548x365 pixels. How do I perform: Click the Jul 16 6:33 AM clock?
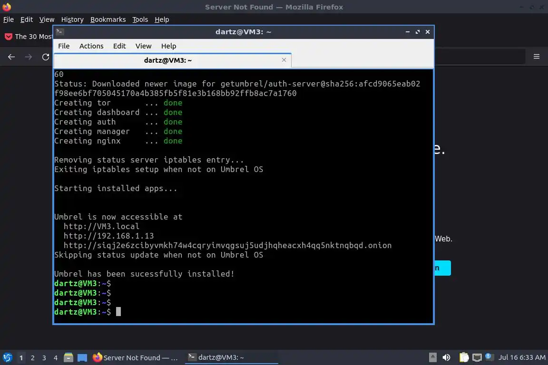coord(522,357)
